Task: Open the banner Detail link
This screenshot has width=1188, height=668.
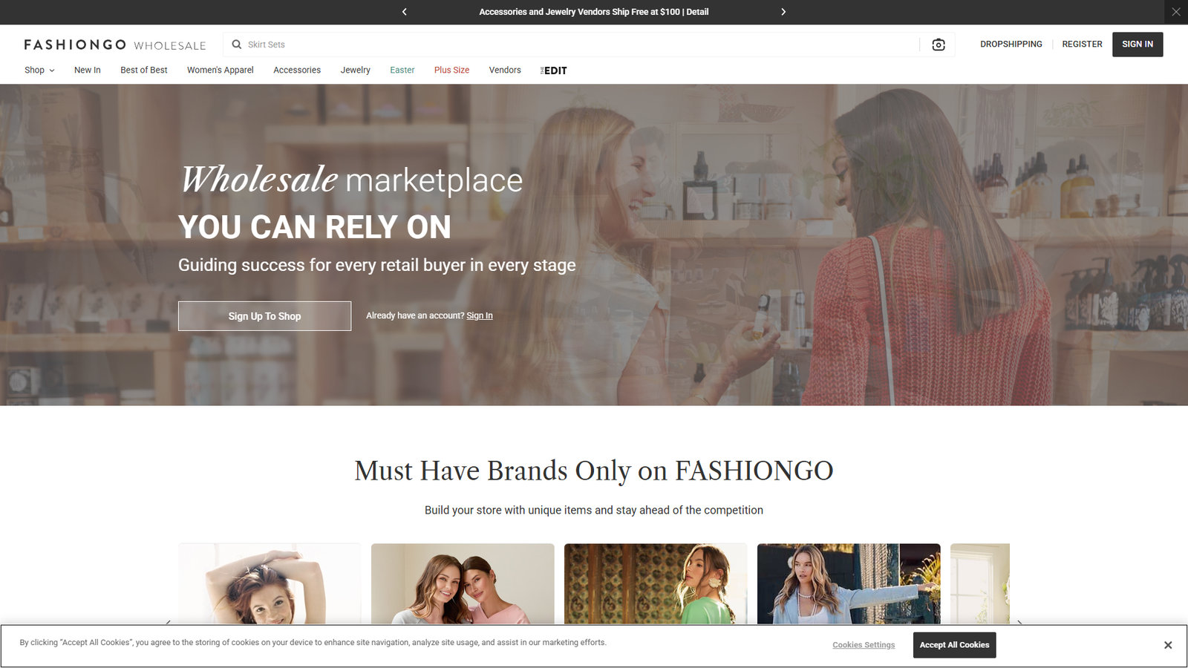Action: [x=696, y=12]
